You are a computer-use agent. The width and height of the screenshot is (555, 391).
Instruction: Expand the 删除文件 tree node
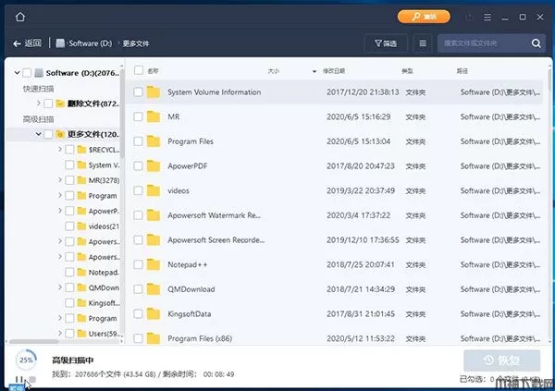36,104
